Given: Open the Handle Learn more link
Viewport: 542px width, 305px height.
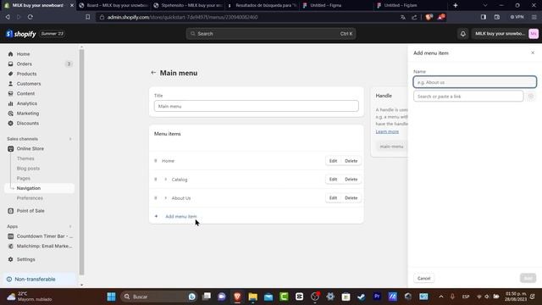Looking at the screenshot, I should click(x=387, y=132).
